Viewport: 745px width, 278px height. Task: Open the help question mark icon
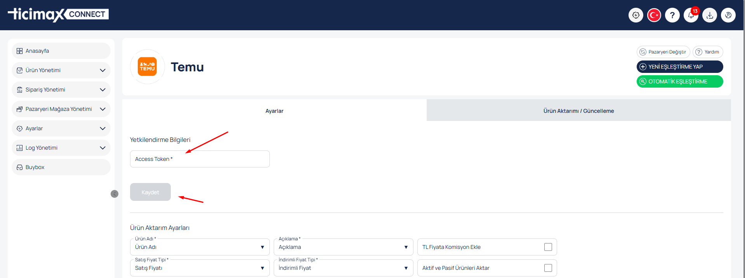(x=672, y=15)
